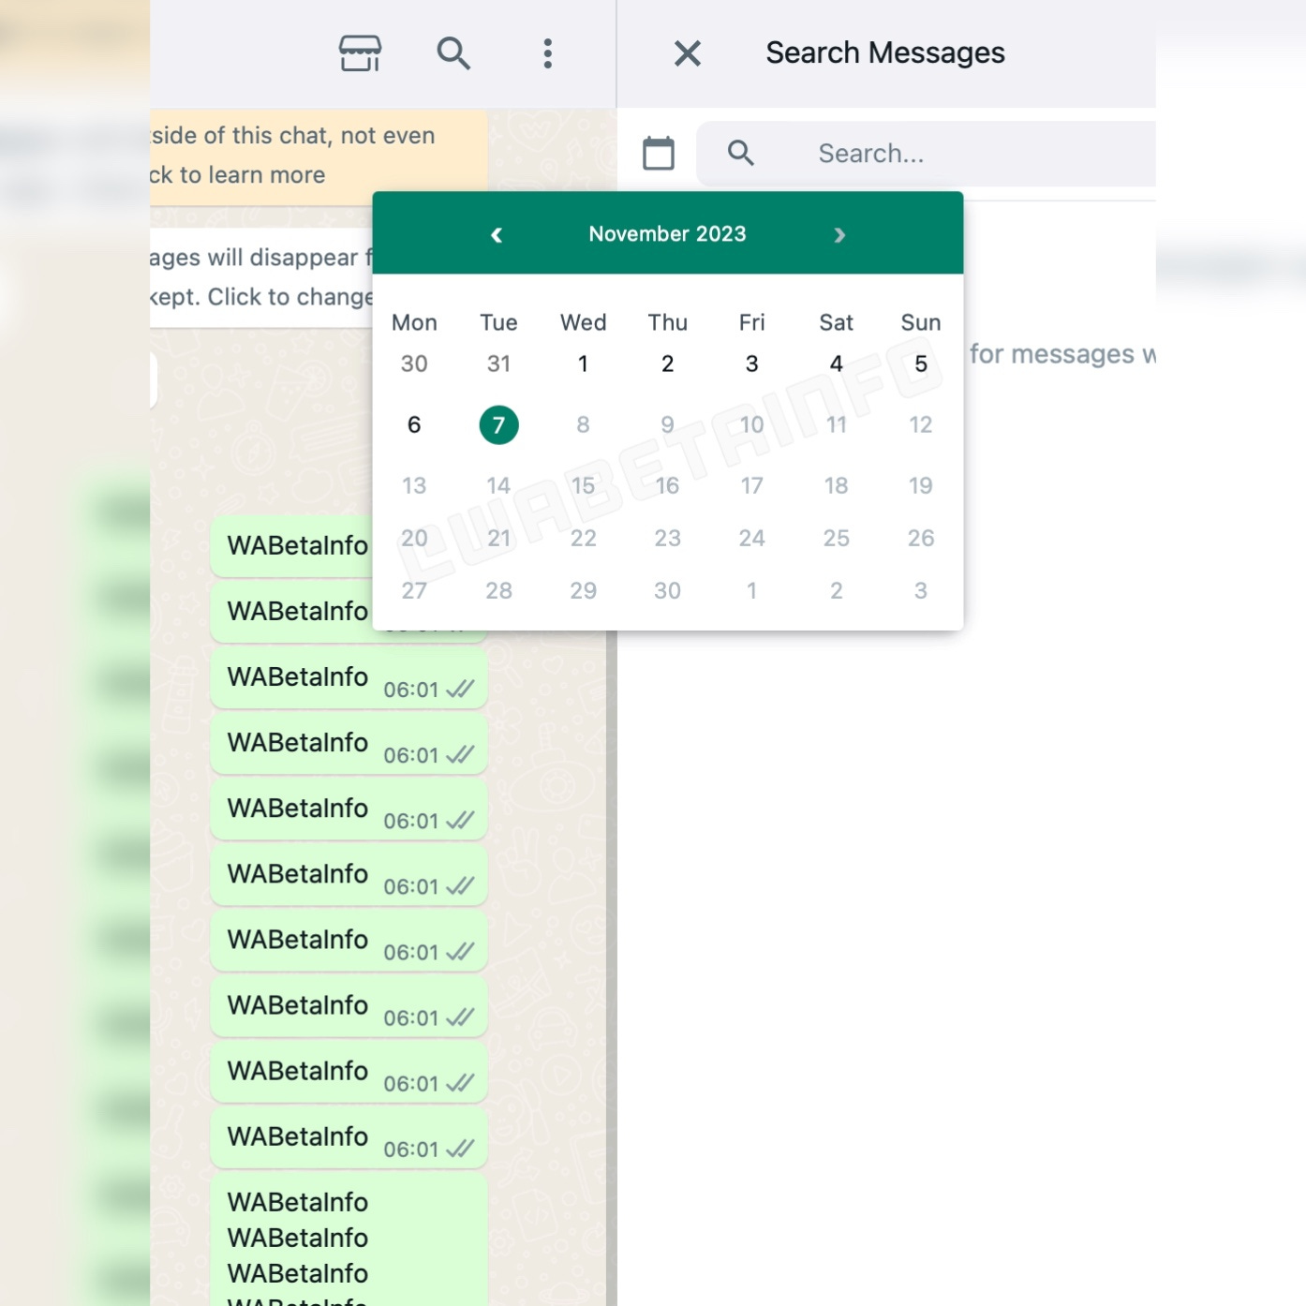Select October 30 in the calendar
This screenshot has height=1306, width=1306.
click(x=414, y=364)
